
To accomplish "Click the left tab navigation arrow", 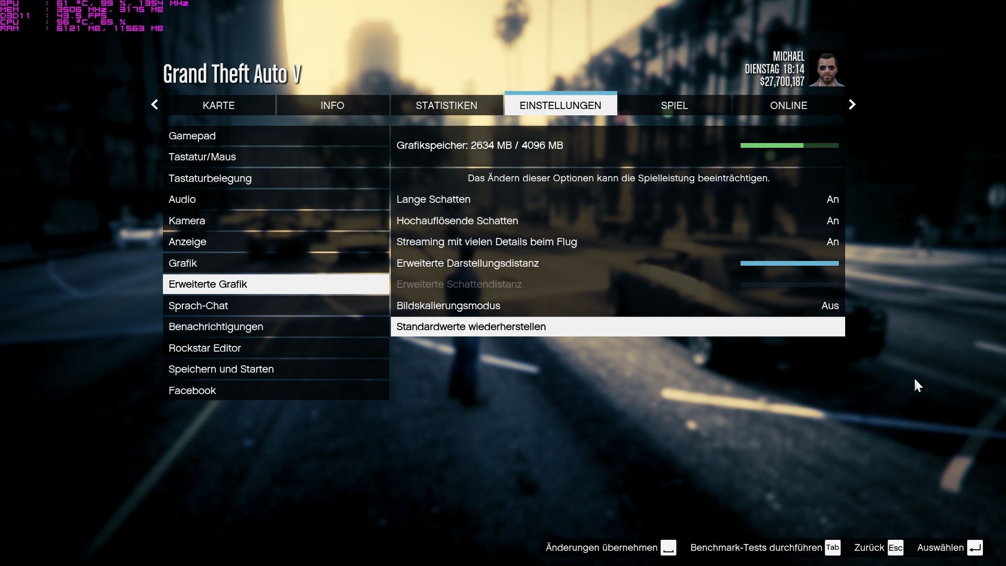I will 155,105.
